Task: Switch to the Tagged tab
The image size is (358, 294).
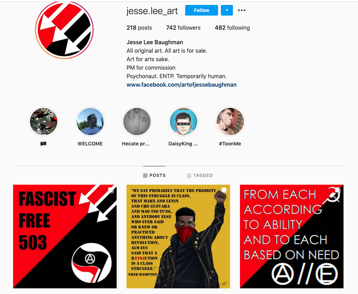Action: click(x=200, y=175)
